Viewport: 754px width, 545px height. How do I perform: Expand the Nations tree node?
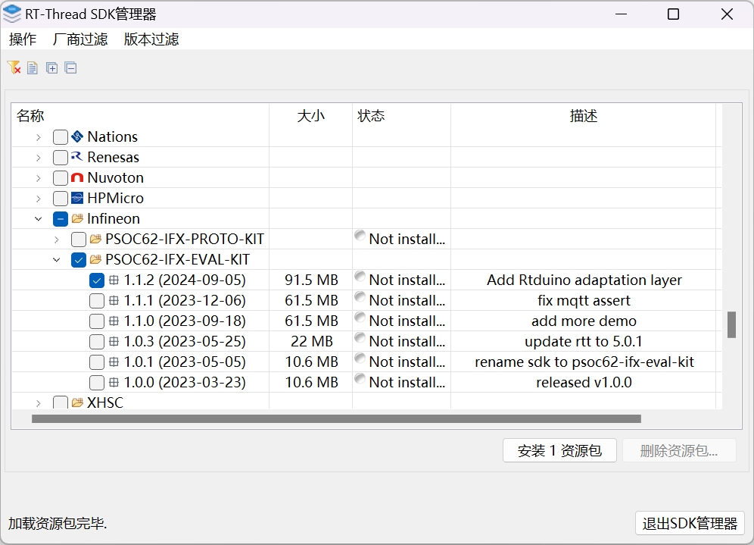(39, 137)
